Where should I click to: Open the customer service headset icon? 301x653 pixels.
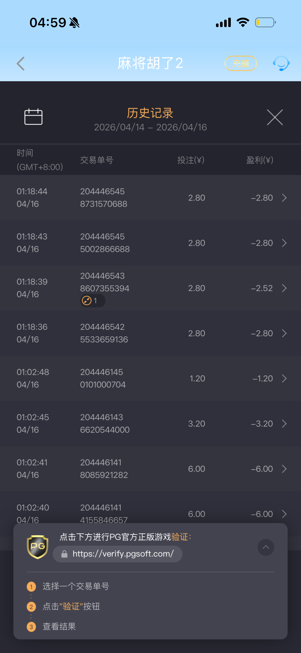click(x=281, y=63)
